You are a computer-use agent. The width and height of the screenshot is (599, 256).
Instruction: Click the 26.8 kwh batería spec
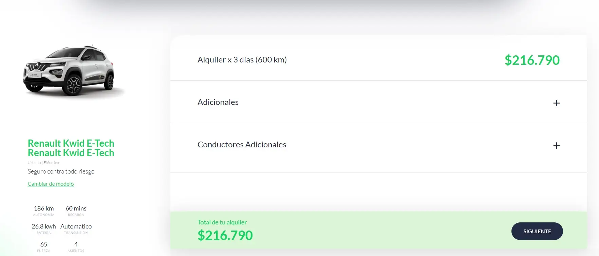click(x=44, y=226)
